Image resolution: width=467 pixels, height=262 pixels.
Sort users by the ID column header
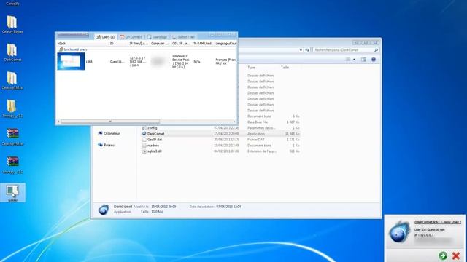click(x=112, y=44)
